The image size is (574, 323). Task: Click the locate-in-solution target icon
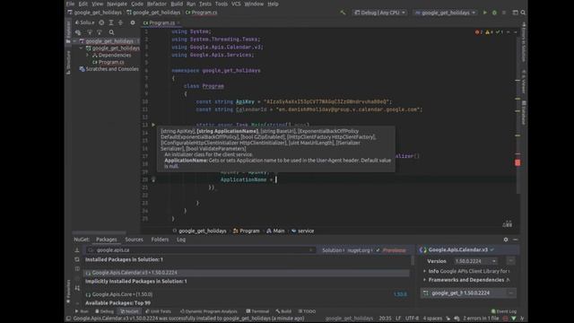tap(101, 22)
